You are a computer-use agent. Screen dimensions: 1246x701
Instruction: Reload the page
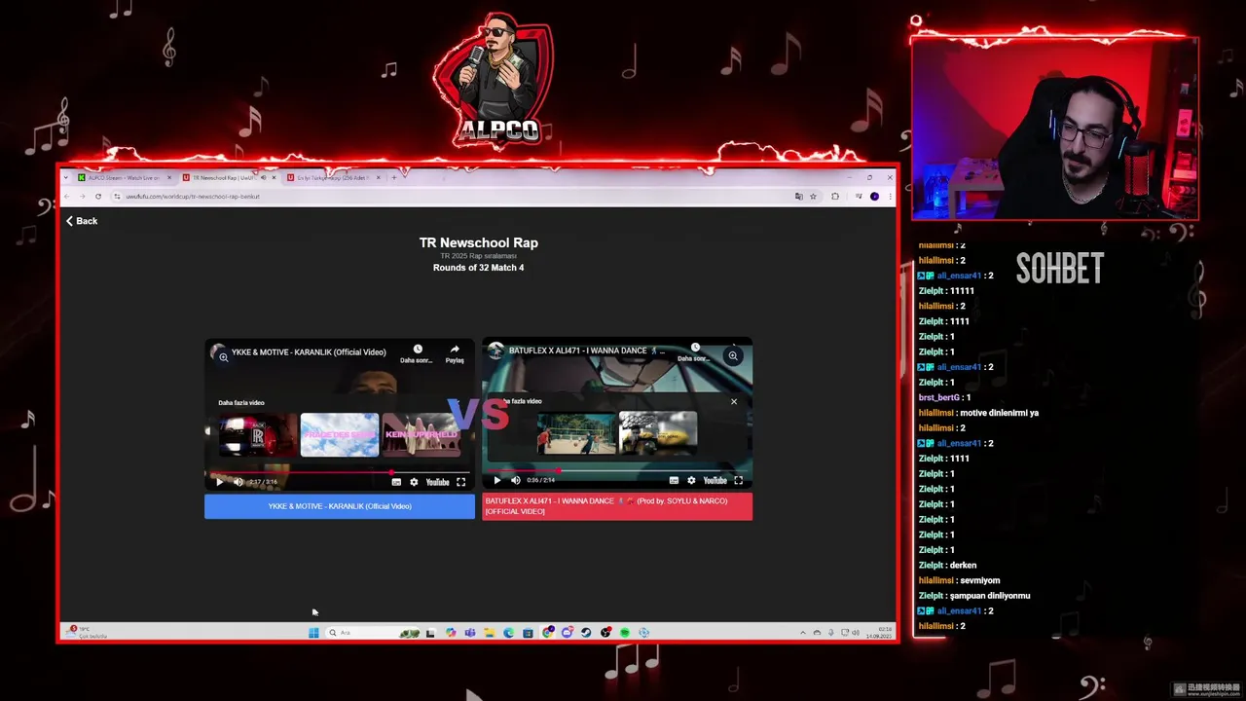98,197
